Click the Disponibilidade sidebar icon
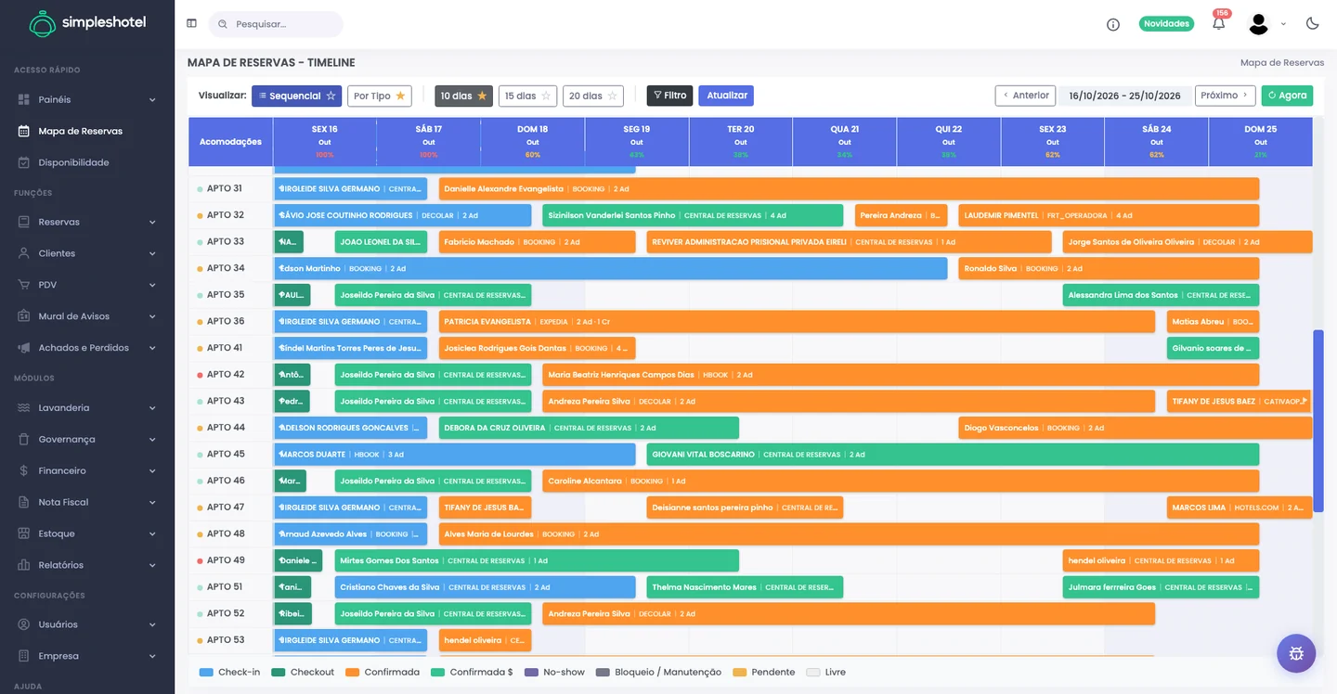Viewport: 1337px width, 694px height. coord(24,162)
